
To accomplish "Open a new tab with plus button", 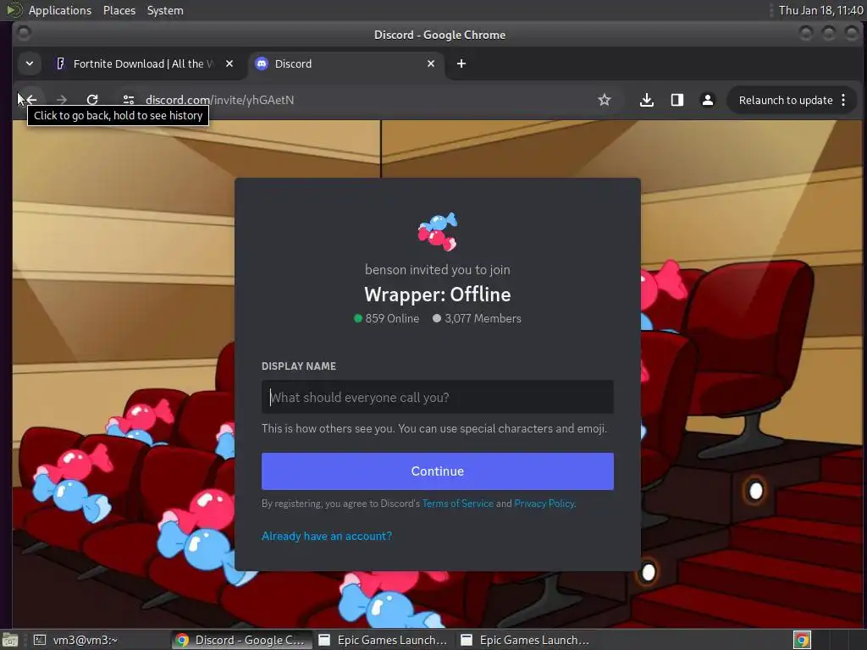I will click(x=461, y=63).
